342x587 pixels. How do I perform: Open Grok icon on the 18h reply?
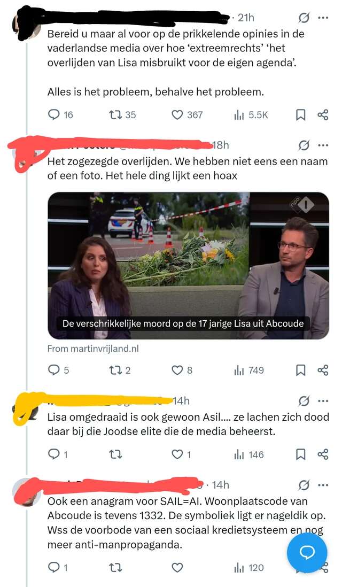(304, 145)
